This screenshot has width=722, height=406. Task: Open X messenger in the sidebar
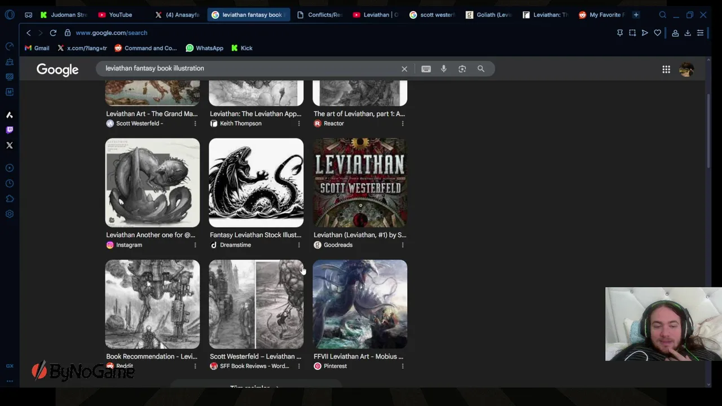pos(10,145)
